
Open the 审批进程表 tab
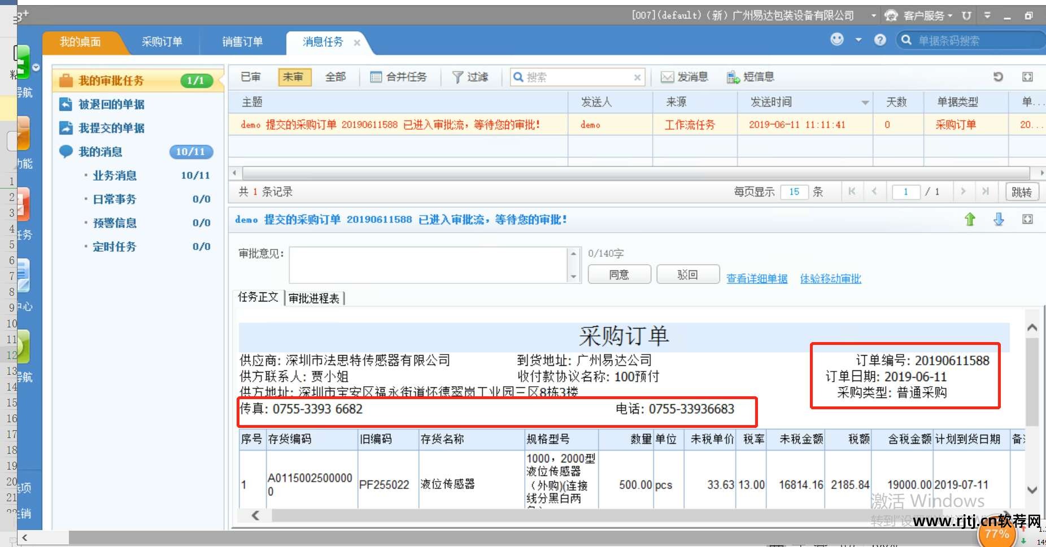point(315,298)
